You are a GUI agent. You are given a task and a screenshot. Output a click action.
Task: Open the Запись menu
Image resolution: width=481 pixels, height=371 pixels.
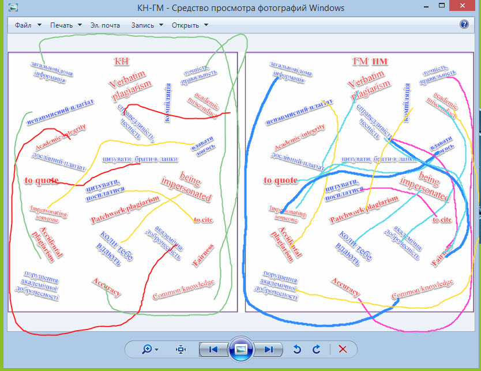pos(142,25)
